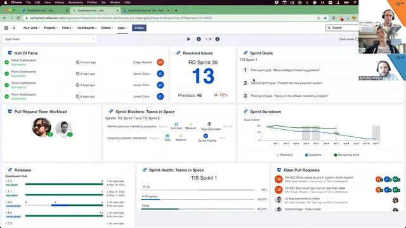This screenshot has width=406, height=228.
Task: Click Gorka Puente's avatar in Sprint Blockers
Action: click(206, 136)
